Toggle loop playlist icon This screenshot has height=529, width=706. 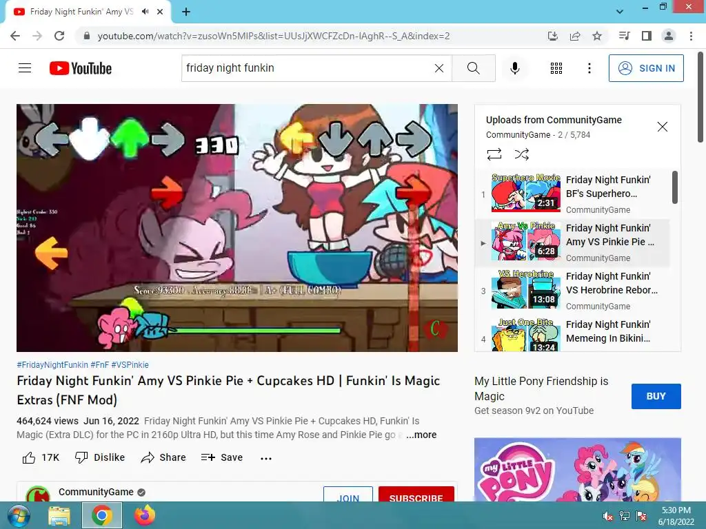coord(494,155)
